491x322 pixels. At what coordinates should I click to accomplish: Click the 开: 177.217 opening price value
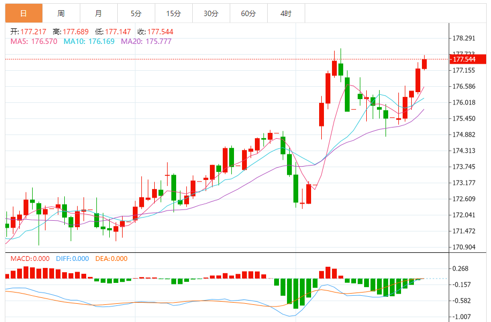(x=28, y=32)
